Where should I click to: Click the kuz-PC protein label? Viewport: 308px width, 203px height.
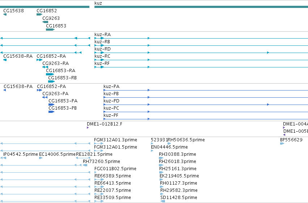(x=111, y=108)
